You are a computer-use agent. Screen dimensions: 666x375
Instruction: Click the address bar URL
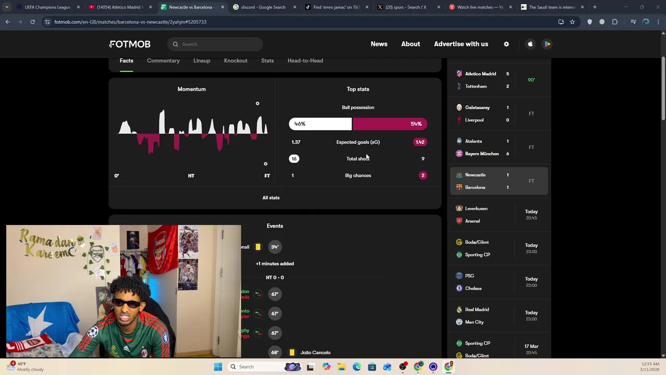pyautogui.click(x=130, y=22)
